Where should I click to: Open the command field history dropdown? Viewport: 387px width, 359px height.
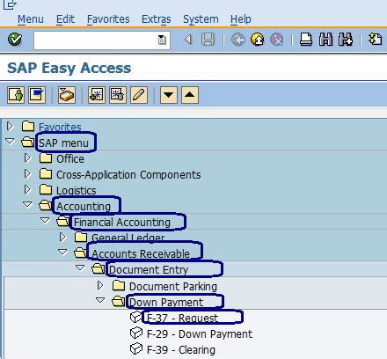tap(162, 40)
